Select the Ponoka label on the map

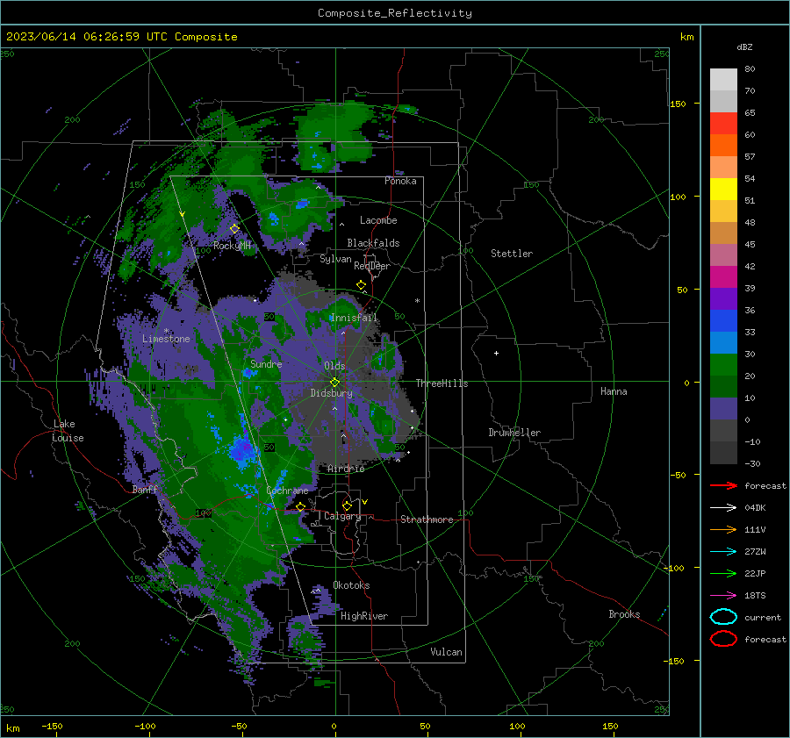pos(400,181)
